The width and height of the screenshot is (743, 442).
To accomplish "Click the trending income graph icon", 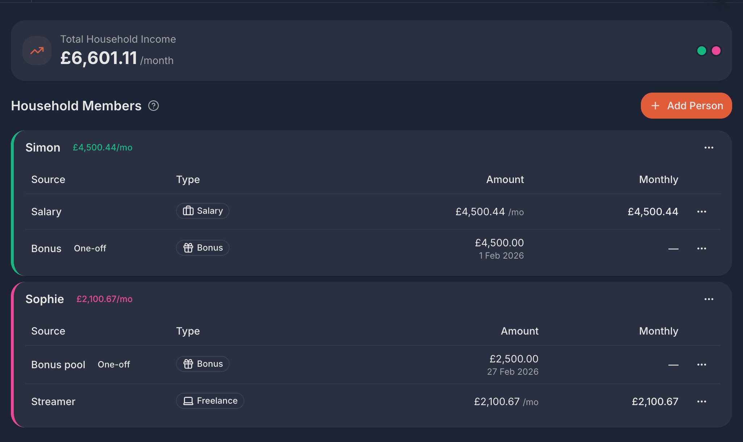I will tap(37, 51).
